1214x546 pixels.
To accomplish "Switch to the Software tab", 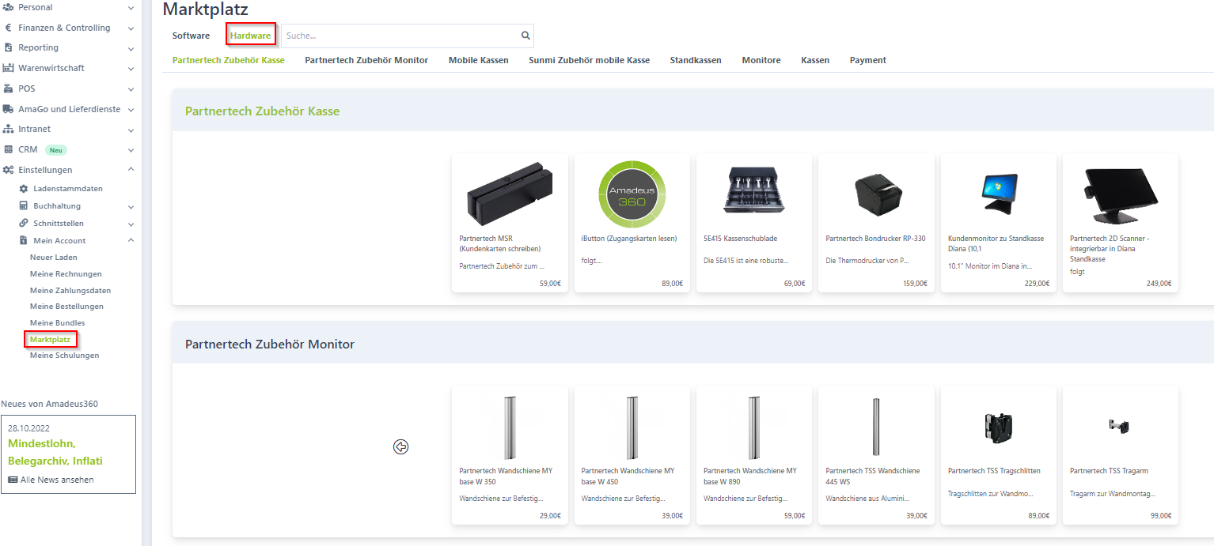I will point(191,36).
